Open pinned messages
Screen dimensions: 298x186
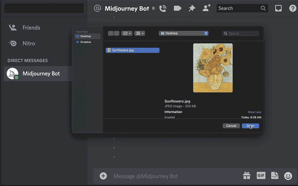coord(192,8)
